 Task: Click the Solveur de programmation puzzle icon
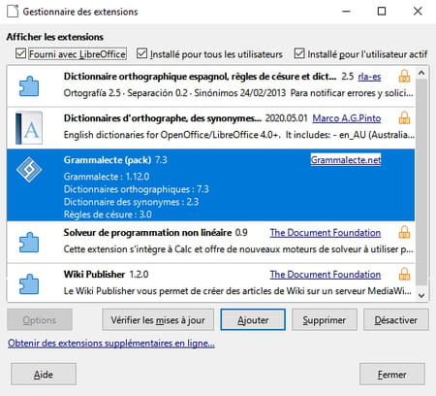point(29,243)
